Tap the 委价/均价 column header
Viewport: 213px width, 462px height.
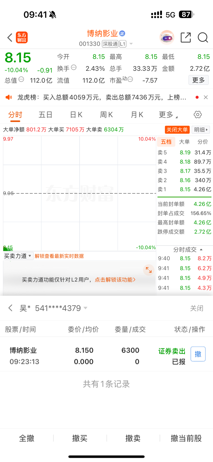[83, 329]
